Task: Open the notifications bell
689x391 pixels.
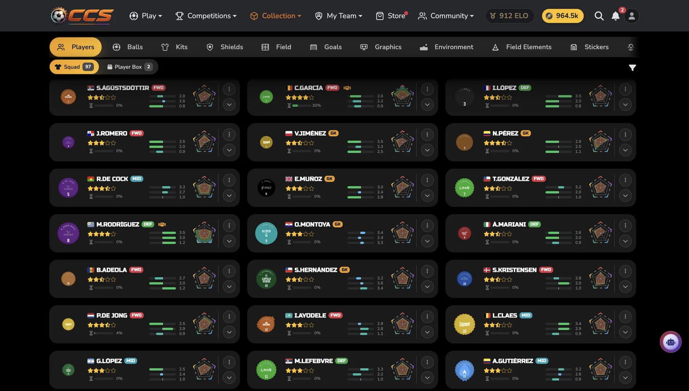Action: (x=615, y=16)
